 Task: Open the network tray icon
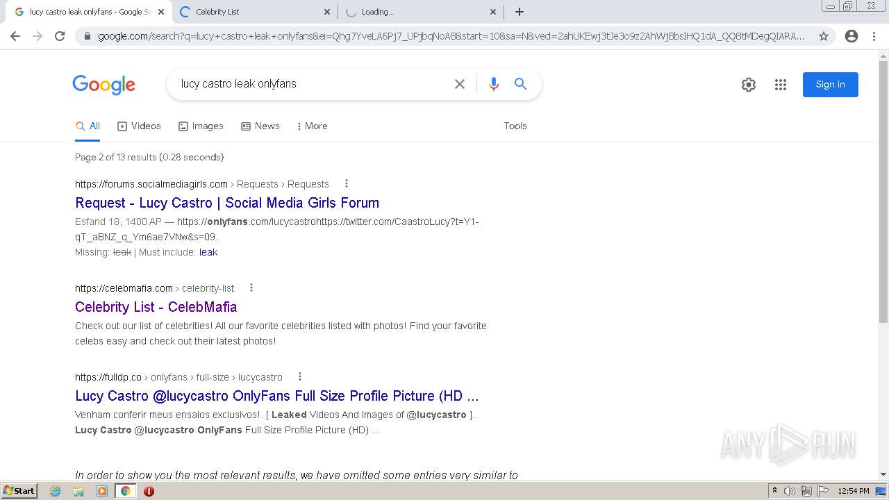806,491
